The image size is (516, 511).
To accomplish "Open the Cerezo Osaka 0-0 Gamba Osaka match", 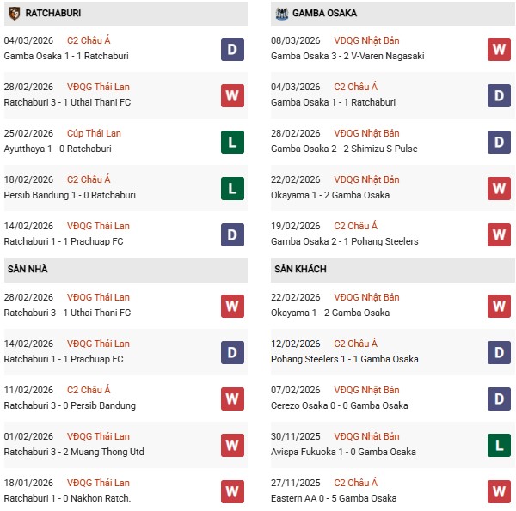I will pyautogui.click(x=341, y=405).
